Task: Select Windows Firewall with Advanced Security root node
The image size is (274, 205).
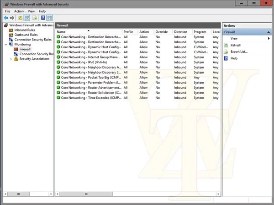Action: [x=32, y=25]
